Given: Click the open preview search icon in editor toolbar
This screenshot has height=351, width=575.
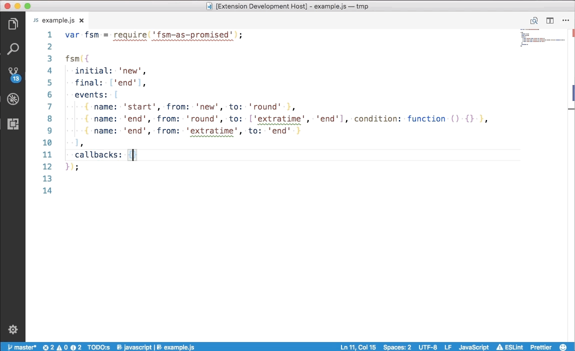Looking at the screenshot, I should pos(534,20).
